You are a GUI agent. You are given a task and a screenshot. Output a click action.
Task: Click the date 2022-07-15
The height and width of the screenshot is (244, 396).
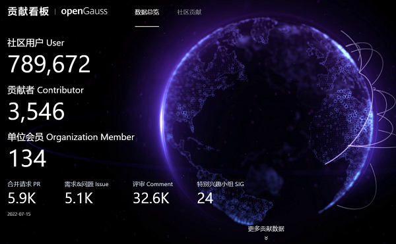coord(19,214)
